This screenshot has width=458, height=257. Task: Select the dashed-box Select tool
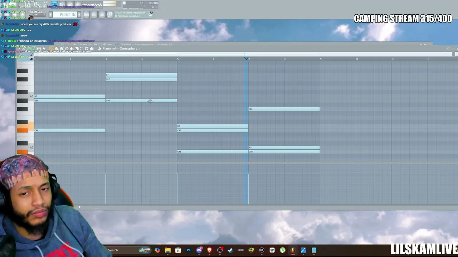point(82,49)
